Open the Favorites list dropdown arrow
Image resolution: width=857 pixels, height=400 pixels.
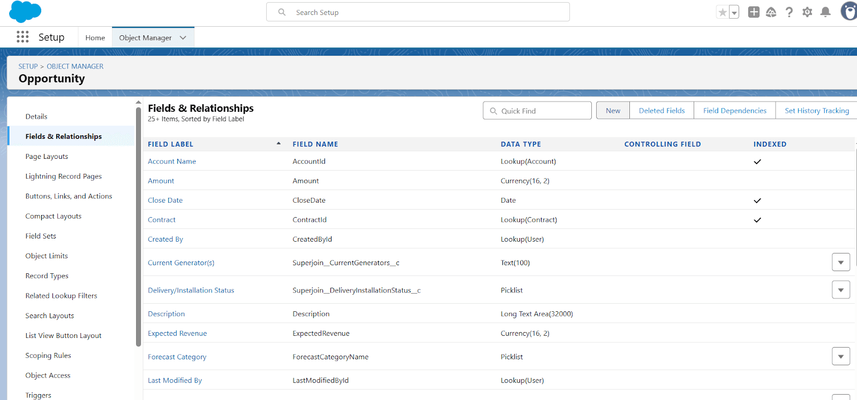(x=734, y=12)
